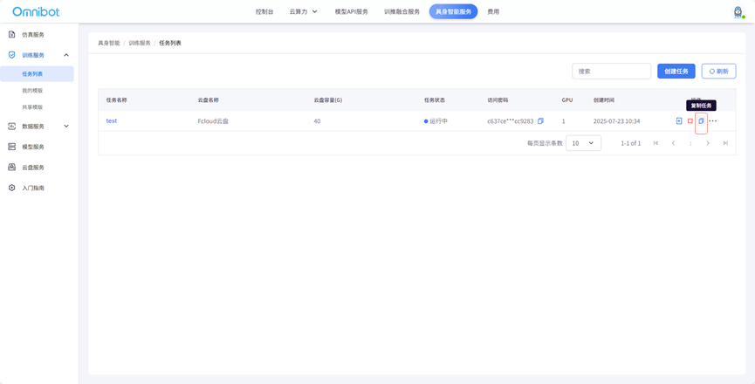Stop the test task with red square
This screenshot has width=755, height=384.
(x=690, y=120)
